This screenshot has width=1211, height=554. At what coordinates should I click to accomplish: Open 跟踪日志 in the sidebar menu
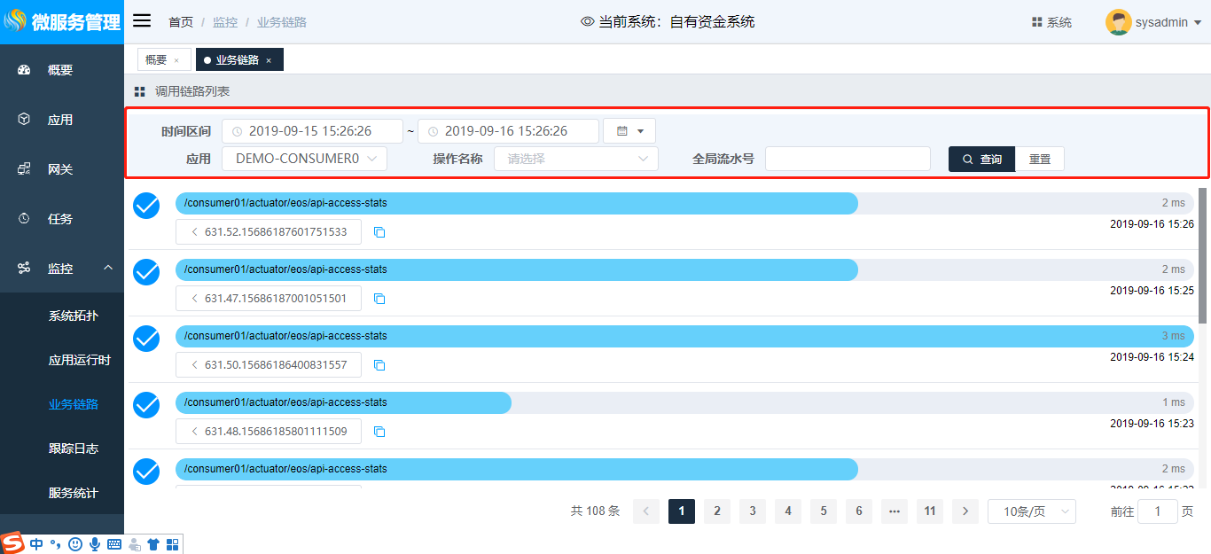click(x=73, y=449)
